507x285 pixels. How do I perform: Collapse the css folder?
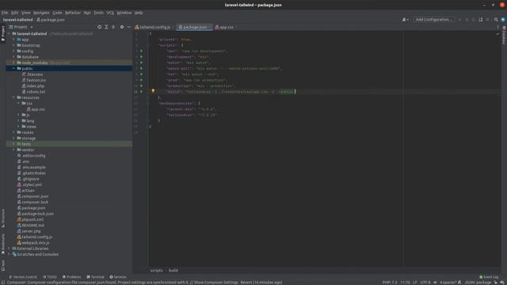pyautogui.click(x=18, y=104)
